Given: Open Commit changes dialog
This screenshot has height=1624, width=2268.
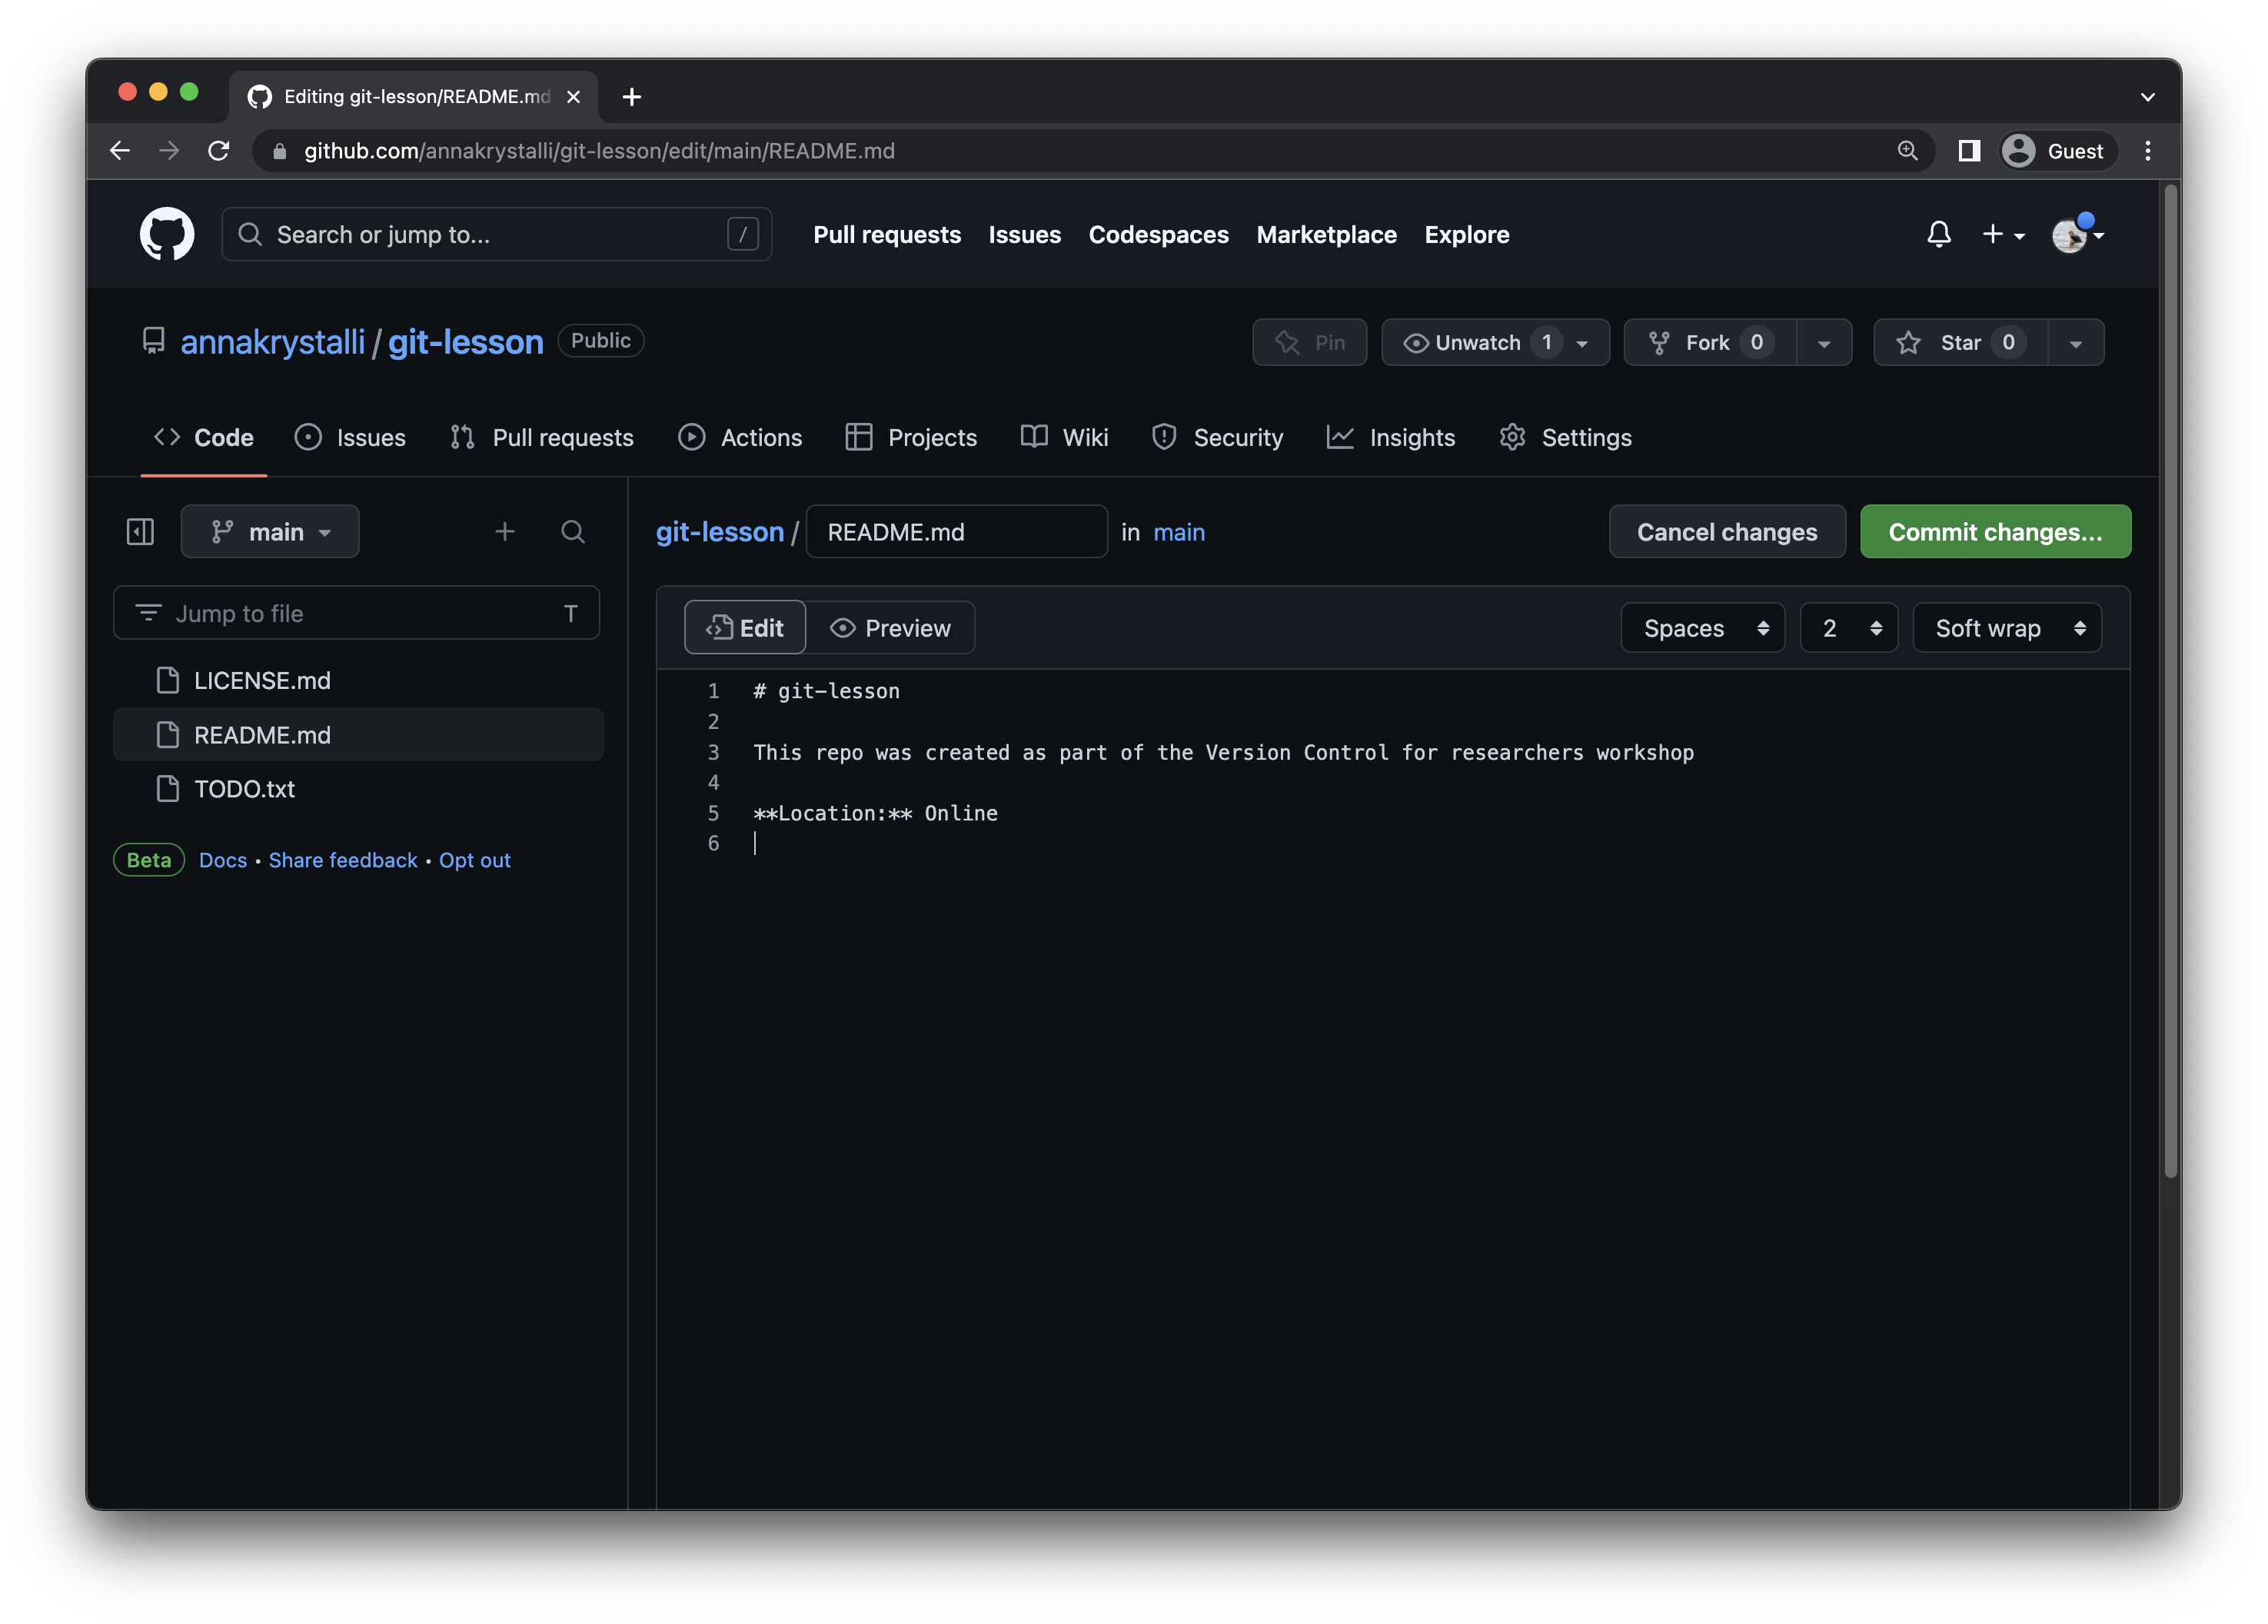Looking at the screenshot, I should coord(1994,531).
